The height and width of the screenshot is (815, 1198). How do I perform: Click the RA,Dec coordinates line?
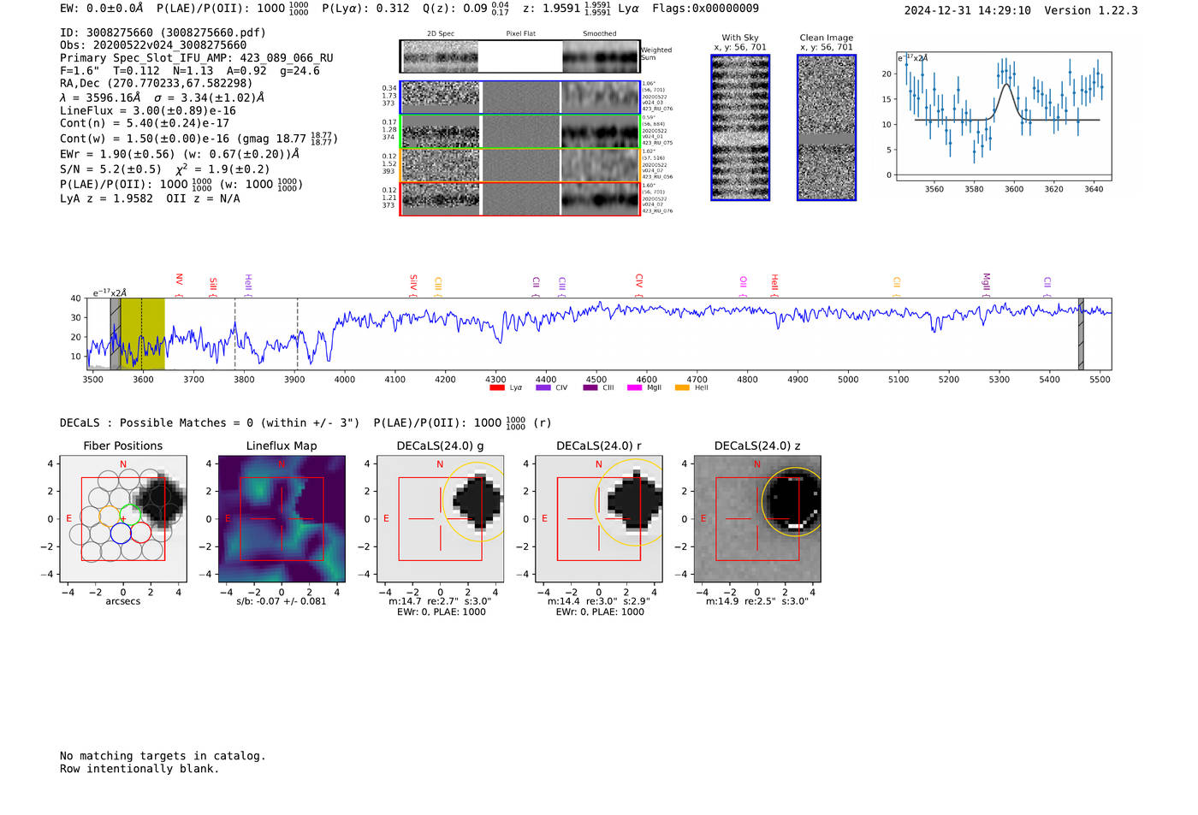[157, 84]
